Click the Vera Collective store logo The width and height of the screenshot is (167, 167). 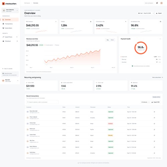4,10
